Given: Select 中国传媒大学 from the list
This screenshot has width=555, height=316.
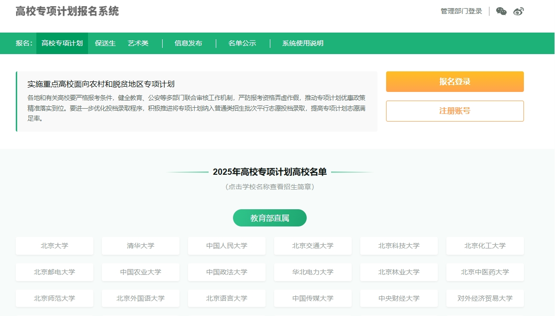Looking at the screenshot, I should pyautogui.click(x=313, y=298).
